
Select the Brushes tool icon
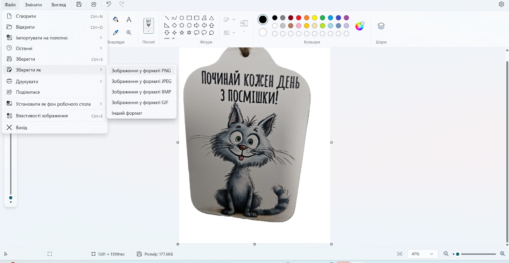149,23
